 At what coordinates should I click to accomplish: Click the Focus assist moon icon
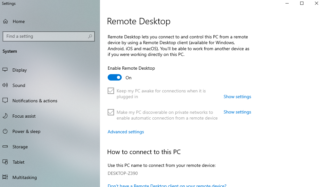click(x=5, y=116)
